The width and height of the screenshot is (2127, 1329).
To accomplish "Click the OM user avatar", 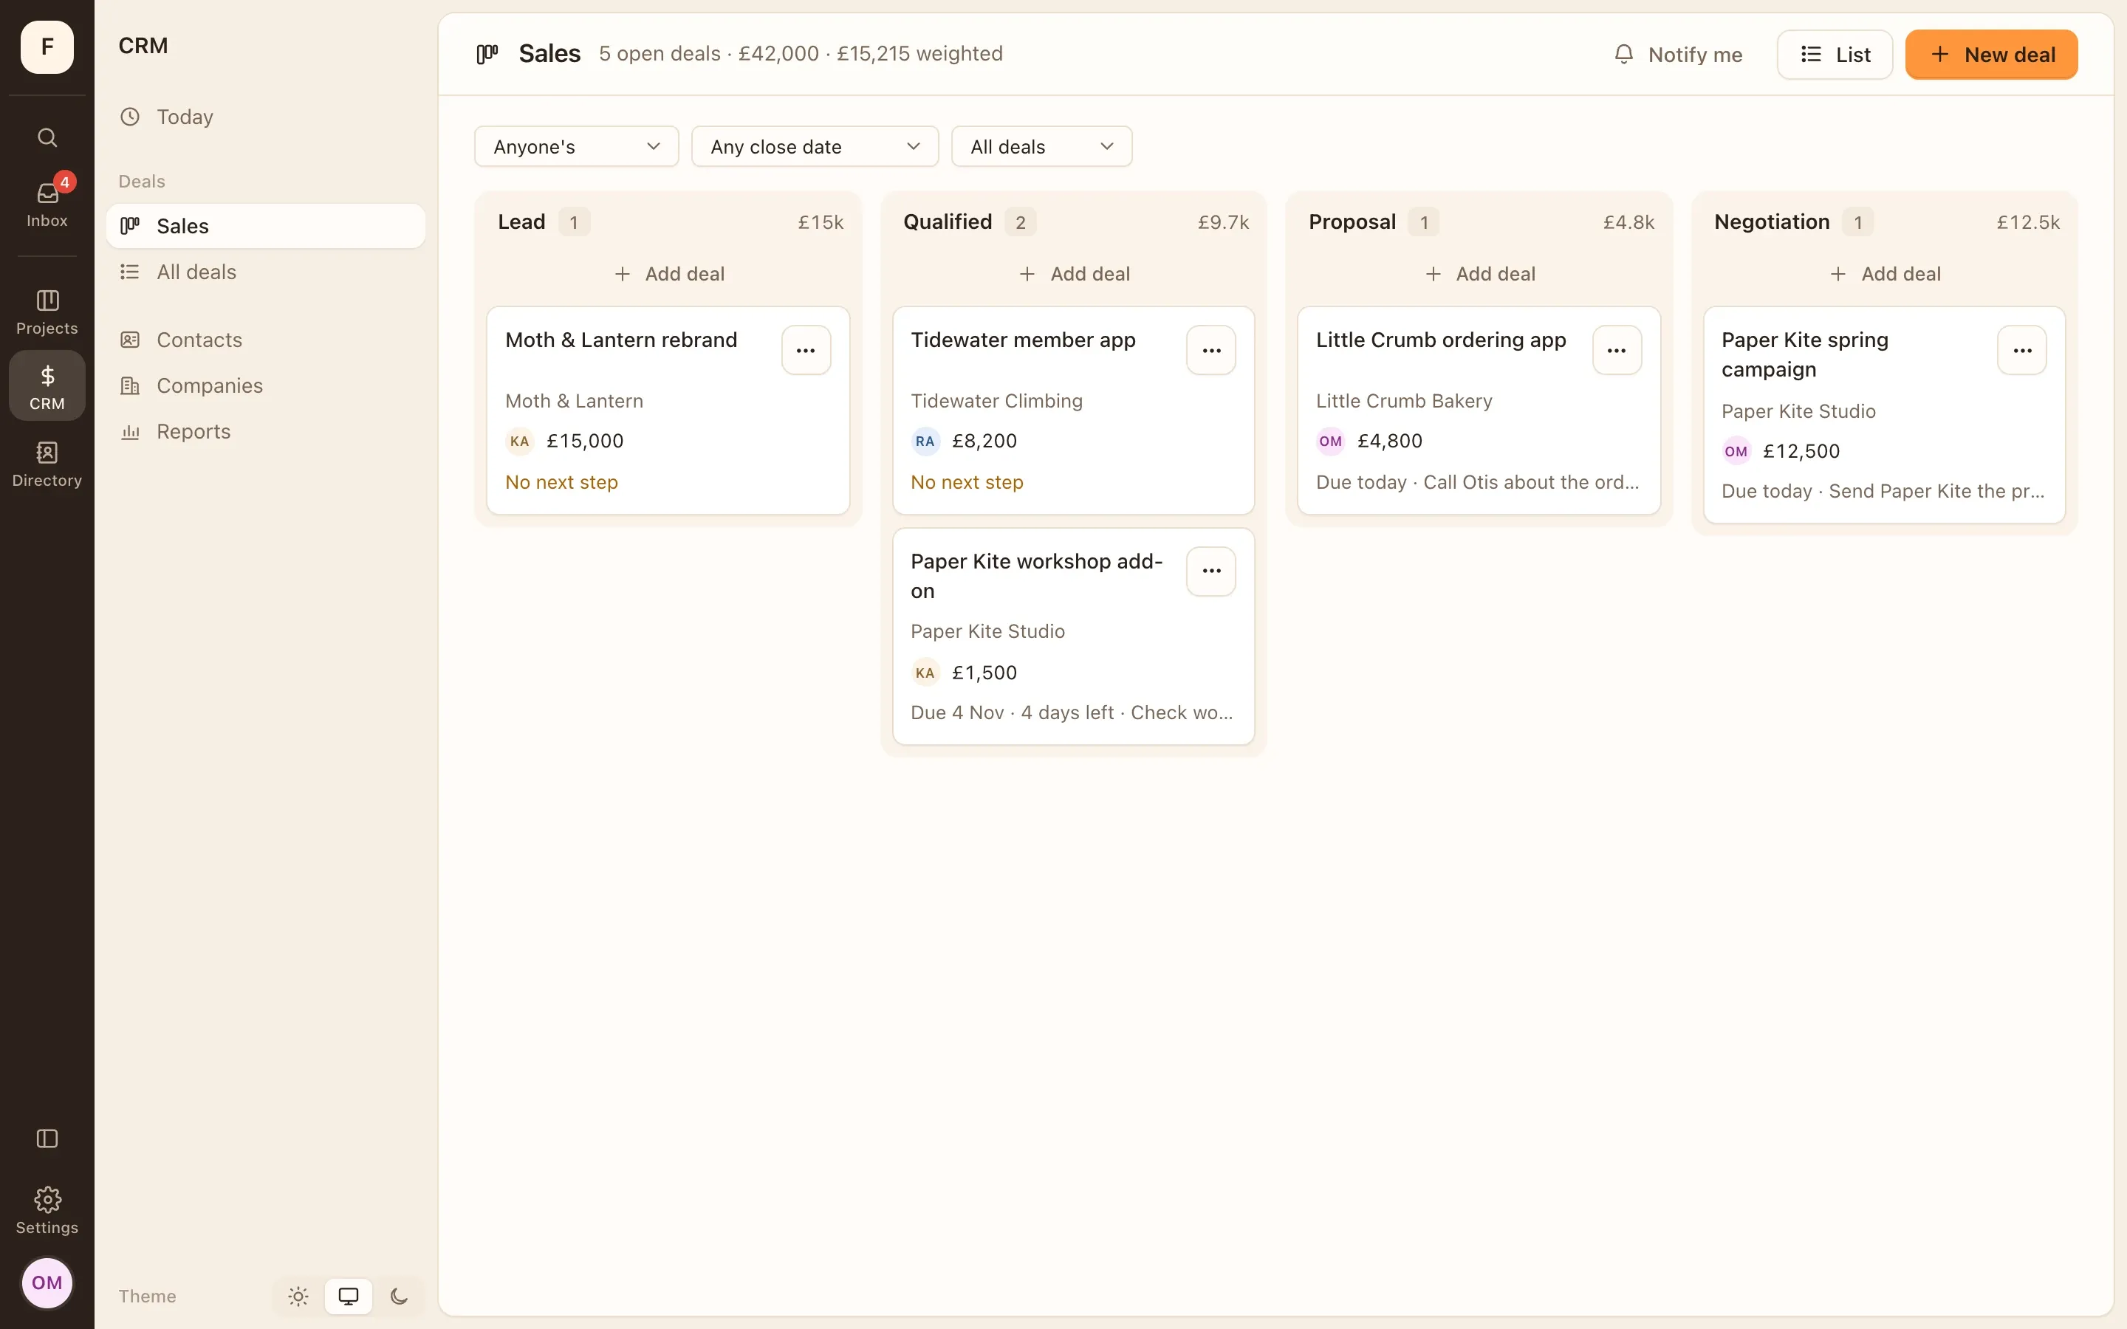I will [47, 1282].
